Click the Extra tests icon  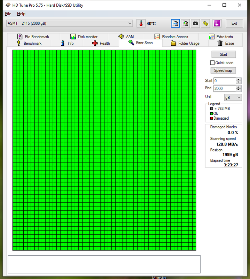[x=211, y=37]
